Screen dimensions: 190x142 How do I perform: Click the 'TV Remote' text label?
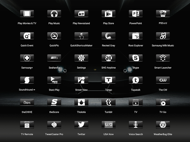click(x=27, y=134)
